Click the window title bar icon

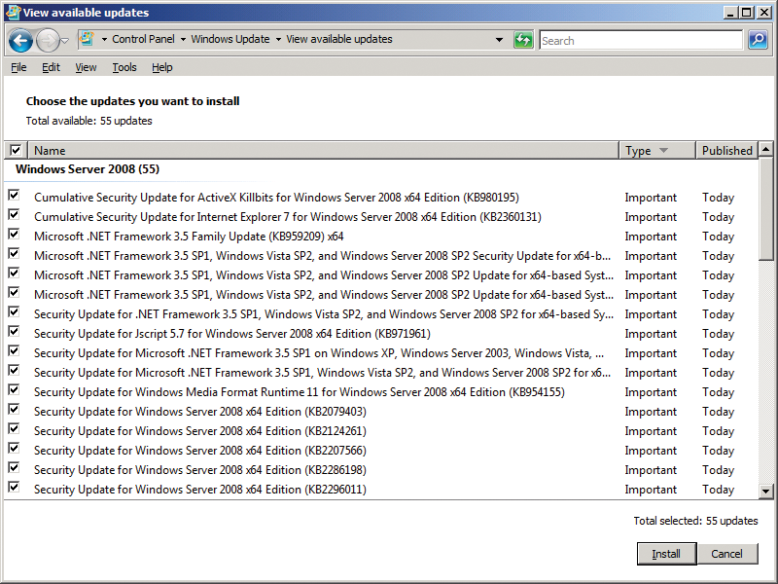(x=12, y=12)
